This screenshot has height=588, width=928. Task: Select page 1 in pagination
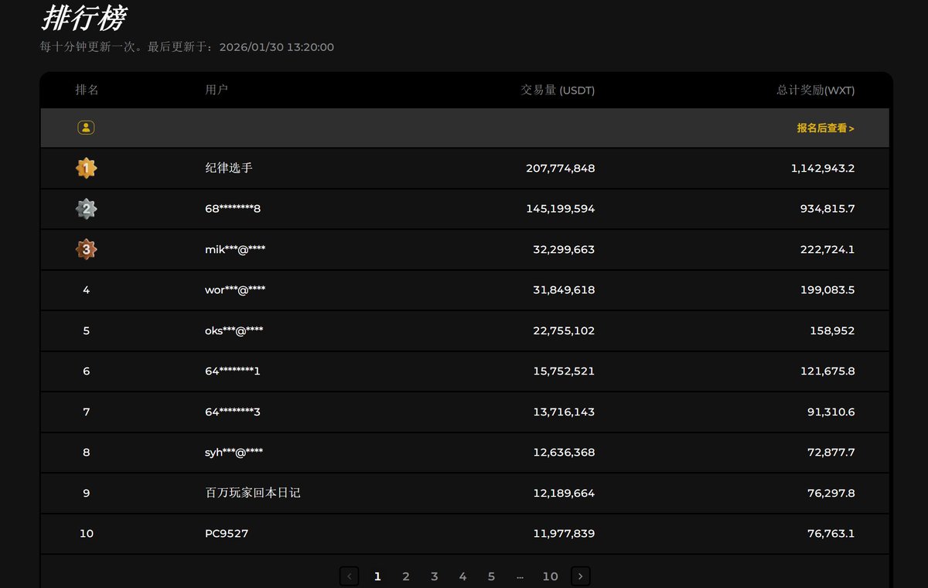click(x=377, y=576)
